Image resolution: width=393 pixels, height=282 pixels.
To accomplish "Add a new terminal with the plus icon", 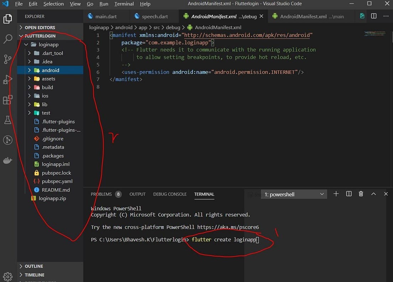I will [336, 194].
